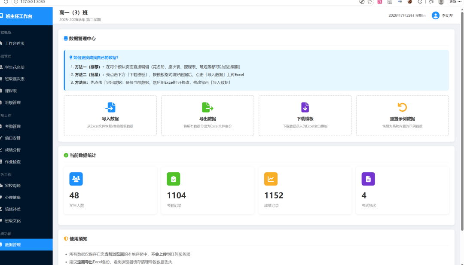Click the browser bookmark star icon
The height and width of the screenshot is (265, 464).
pyautogui.click(x=370, y=2)
